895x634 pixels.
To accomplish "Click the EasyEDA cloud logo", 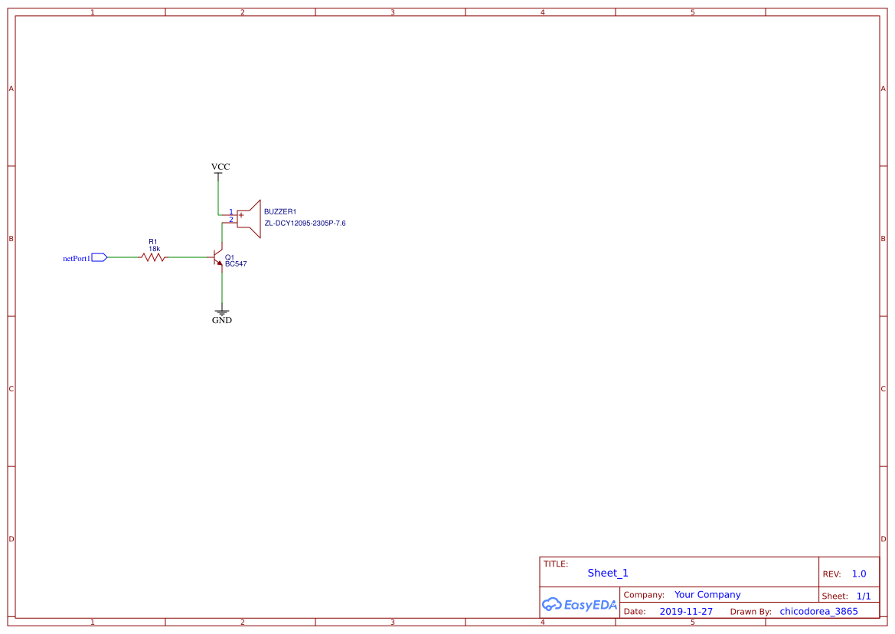I will tap(551, 605).
